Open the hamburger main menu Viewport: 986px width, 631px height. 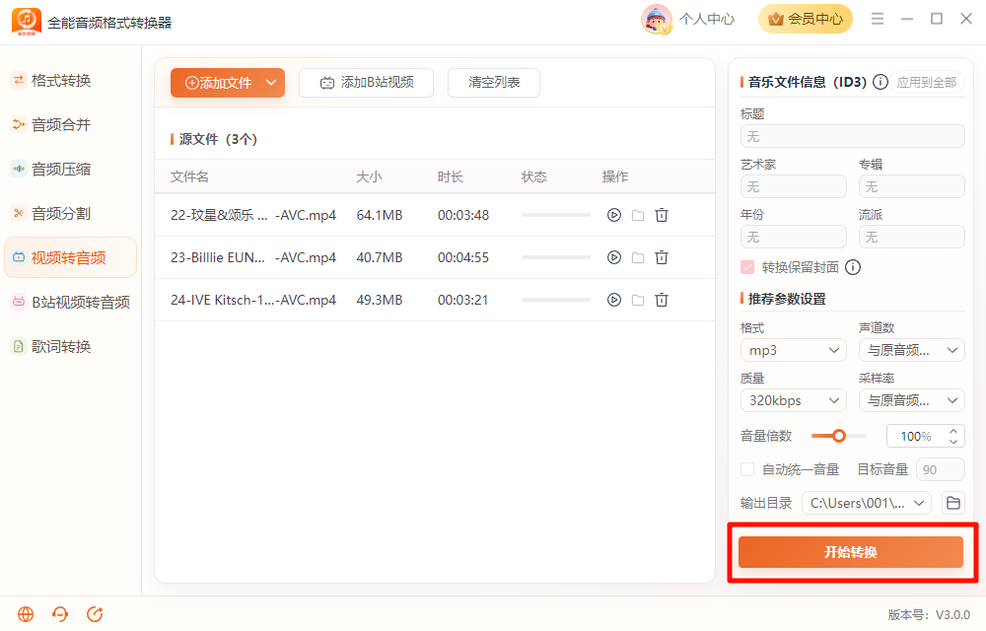(x=878, y=19)
